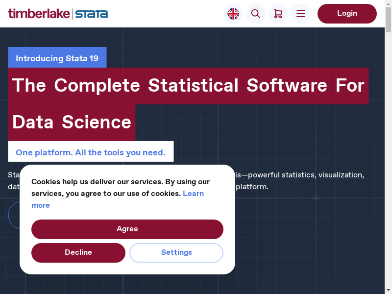Click the scrollbar down arrow
The height and width of the screenshot is (294, 392).
[389, 291]
